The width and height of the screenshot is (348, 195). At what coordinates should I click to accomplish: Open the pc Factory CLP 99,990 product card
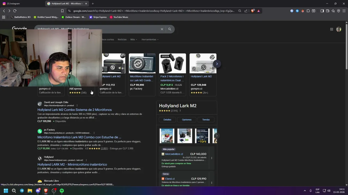tap(142, 74)
